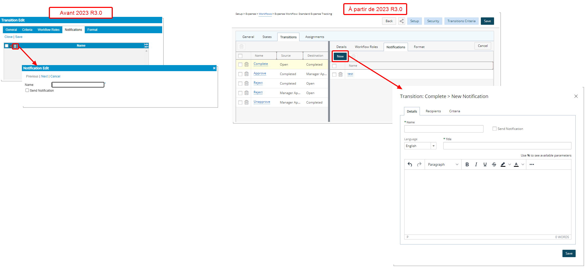Click Save in the New Notification dialog
Viewport: 587px width, 269px height.
tap(569, 253)
